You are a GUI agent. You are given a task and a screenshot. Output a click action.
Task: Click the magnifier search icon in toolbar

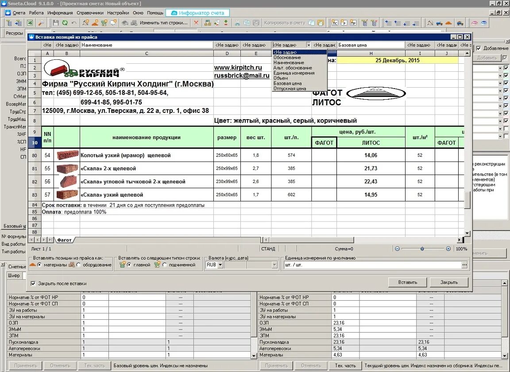coord(41,23)
